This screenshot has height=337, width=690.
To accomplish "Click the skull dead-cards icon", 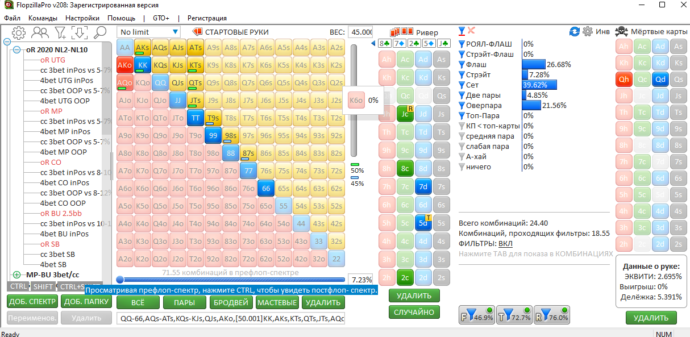I will (x=621, y=32).
